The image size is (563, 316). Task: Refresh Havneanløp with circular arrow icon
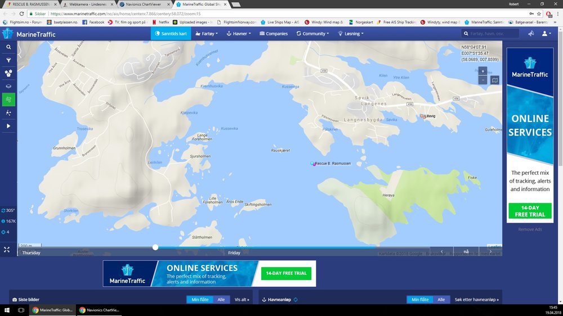296,300
